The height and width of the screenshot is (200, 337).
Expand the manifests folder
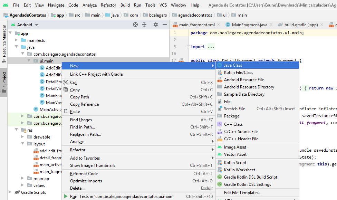[16, 40]
